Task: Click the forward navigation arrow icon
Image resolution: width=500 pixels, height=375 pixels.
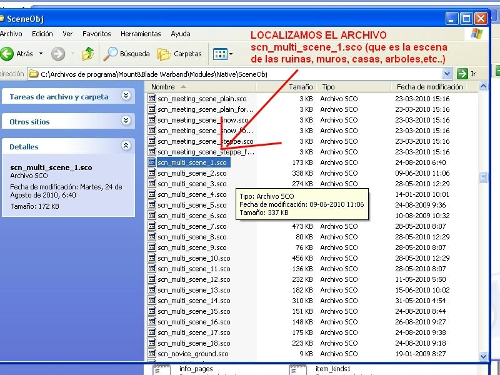Action: coord(58,54)
